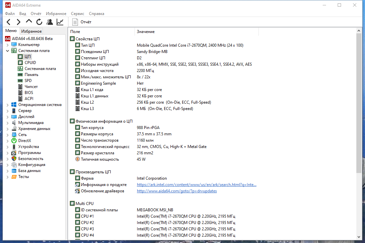Switch to the Избранное sidebar tab
365x243 pixels.
(31, 31)
